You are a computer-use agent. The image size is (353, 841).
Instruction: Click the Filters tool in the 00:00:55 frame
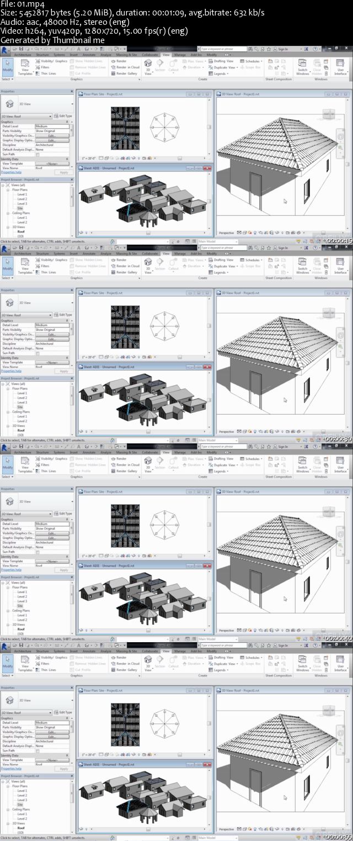pos(42,664)
